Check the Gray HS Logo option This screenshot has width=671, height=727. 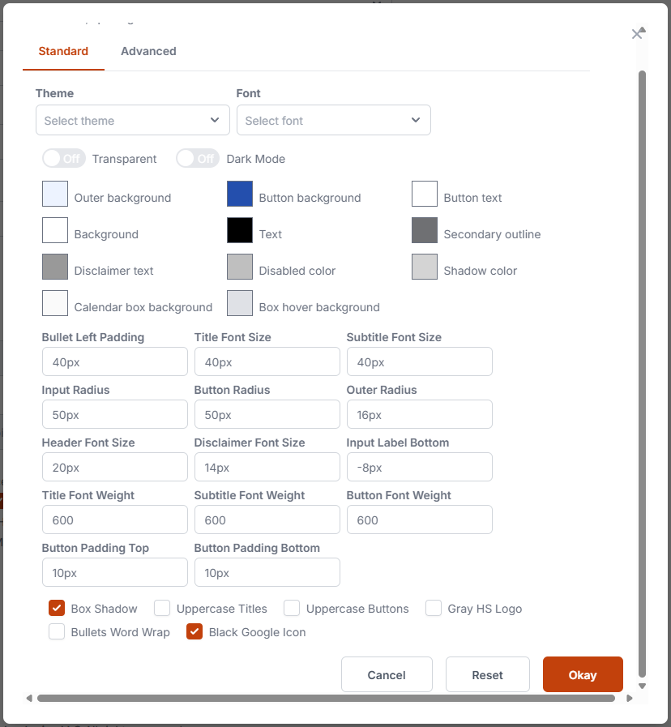(x=434, y=608)
